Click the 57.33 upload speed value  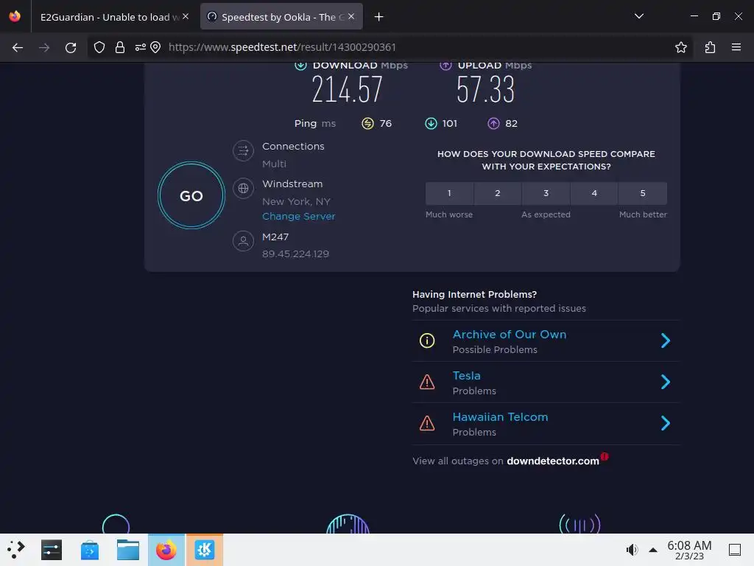click(485, 89)
